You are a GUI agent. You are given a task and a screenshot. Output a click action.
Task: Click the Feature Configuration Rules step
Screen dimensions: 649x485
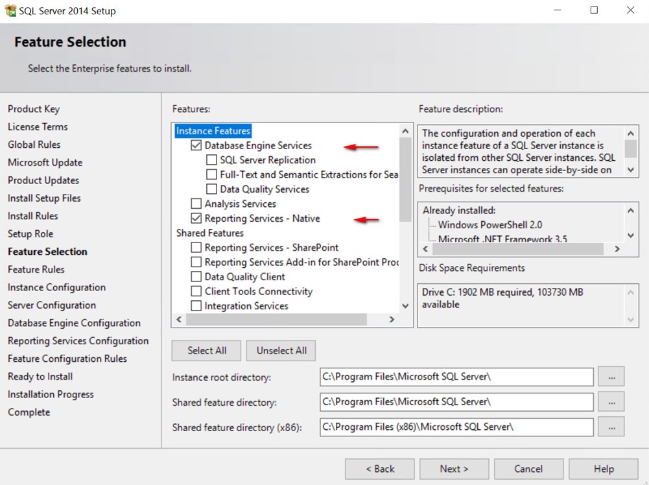(67, 359)
